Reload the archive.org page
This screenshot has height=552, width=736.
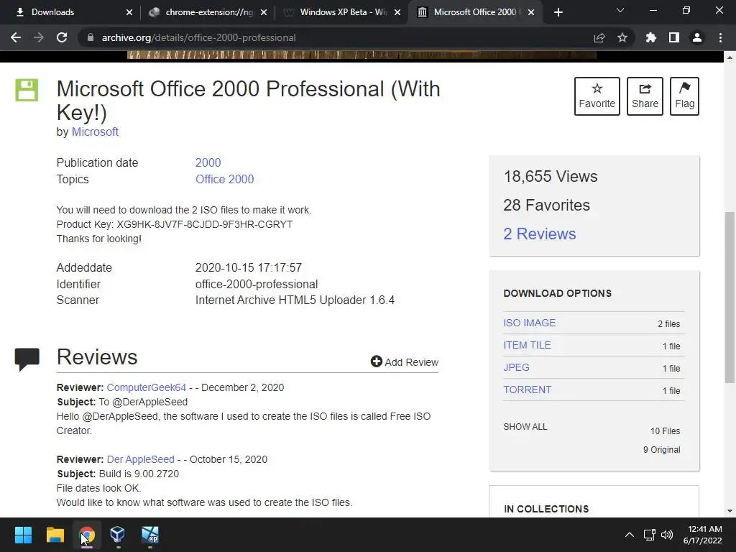[x=62, y=37]
